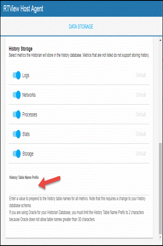Click the History Table Name Prefix field
This screenshot has width=163, height=246.
point(79,188)
